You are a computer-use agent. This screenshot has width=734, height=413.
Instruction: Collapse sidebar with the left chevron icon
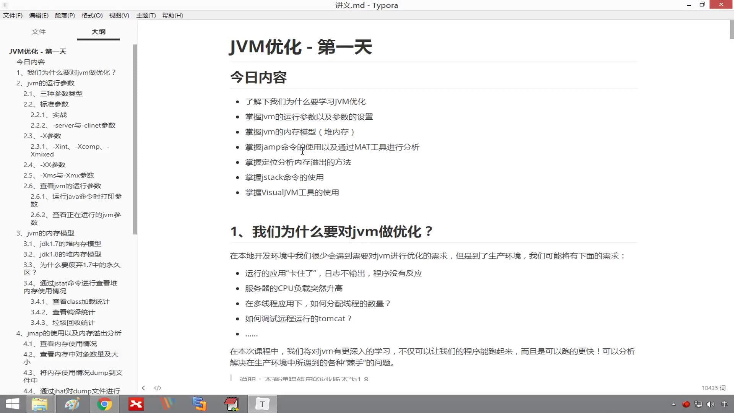143,388
